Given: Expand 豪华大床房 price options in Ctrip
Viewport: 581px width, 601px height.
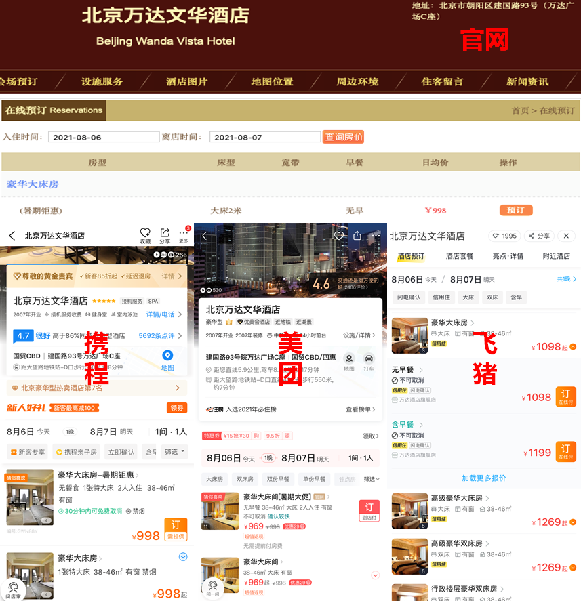Looking at the screenshot, I should (183, 557).
